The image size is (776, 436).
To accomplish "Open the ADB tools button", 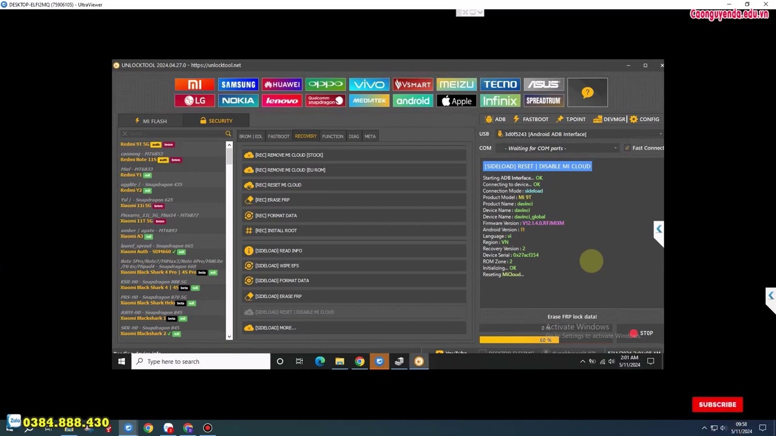I will (495, 119).
